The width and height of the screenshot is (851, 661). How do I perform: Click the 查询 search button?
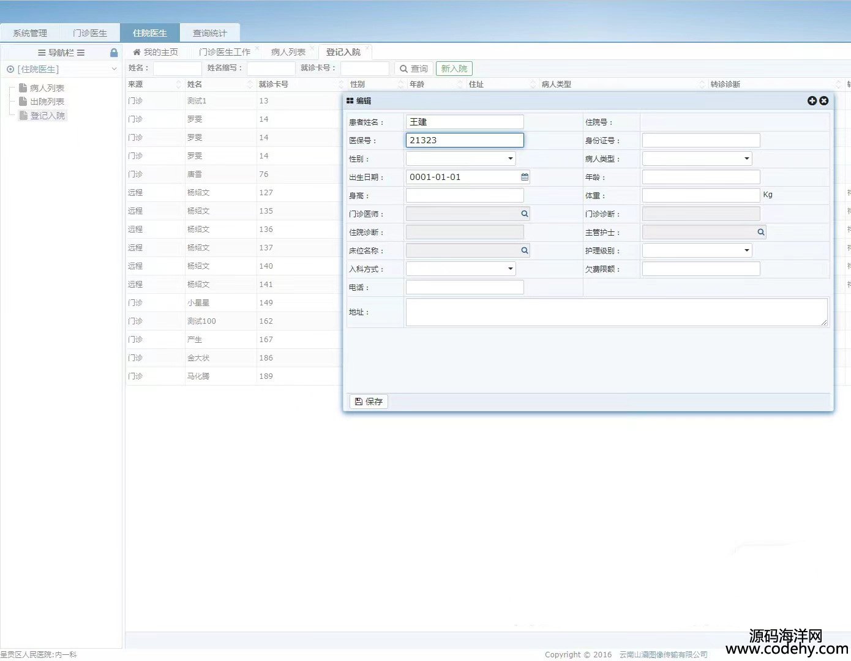tap(414, 69)
